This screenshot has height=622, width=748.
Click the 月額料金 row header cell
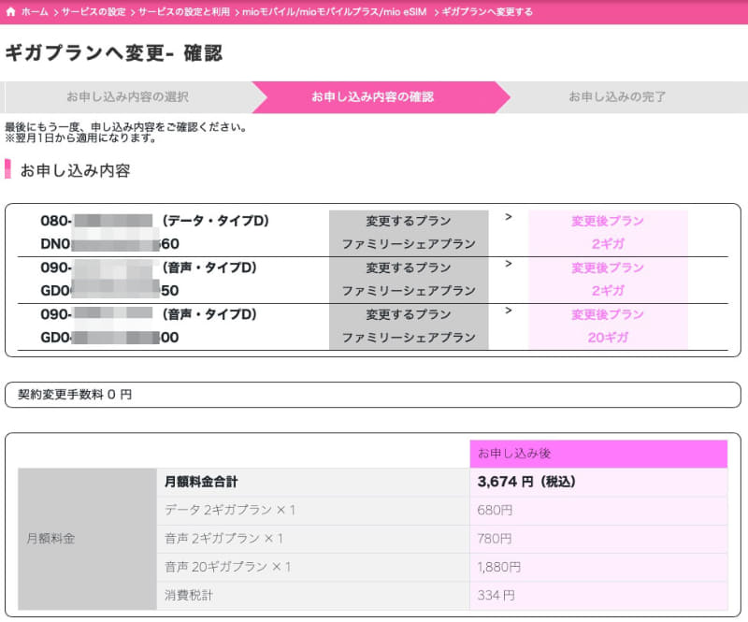[50, 539]
